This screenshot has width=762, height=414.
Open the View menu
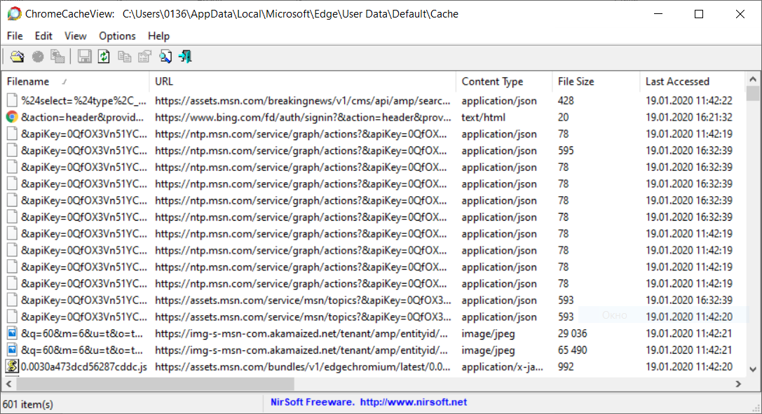(x=75, y=36)
